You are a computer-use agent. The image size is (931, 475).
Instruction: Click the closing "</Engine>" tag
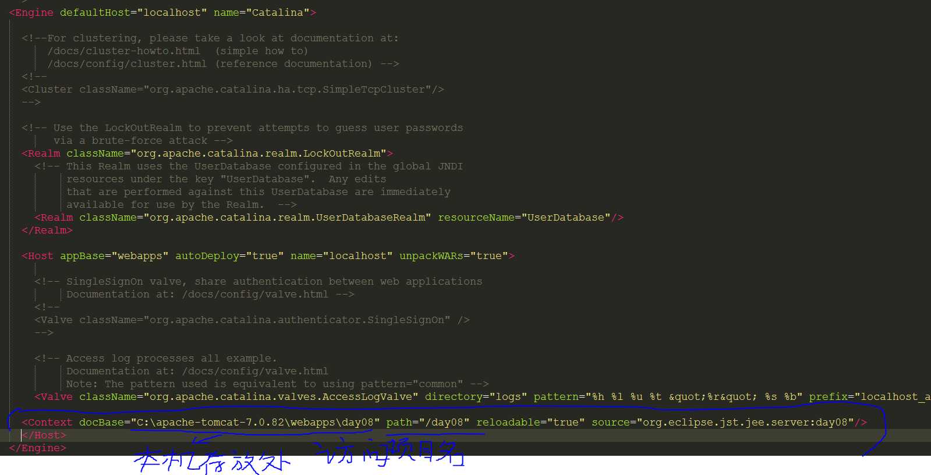(x=38, y=448)
